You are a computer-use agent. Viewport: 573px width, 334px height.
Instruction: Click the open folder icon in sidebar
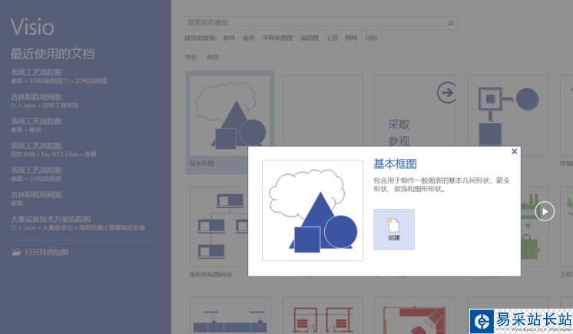click(16, 253)
